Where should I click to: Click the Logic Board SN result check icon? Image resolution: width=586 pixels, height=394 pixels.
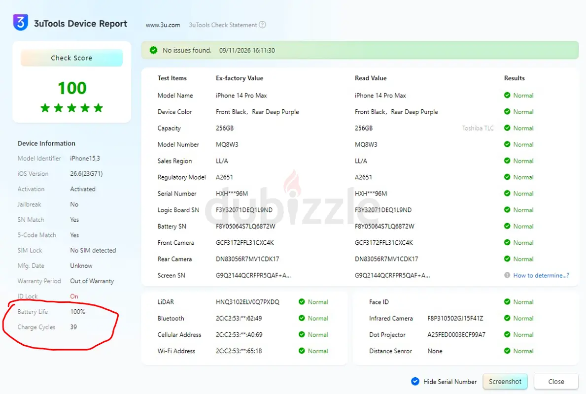point(507,209)
